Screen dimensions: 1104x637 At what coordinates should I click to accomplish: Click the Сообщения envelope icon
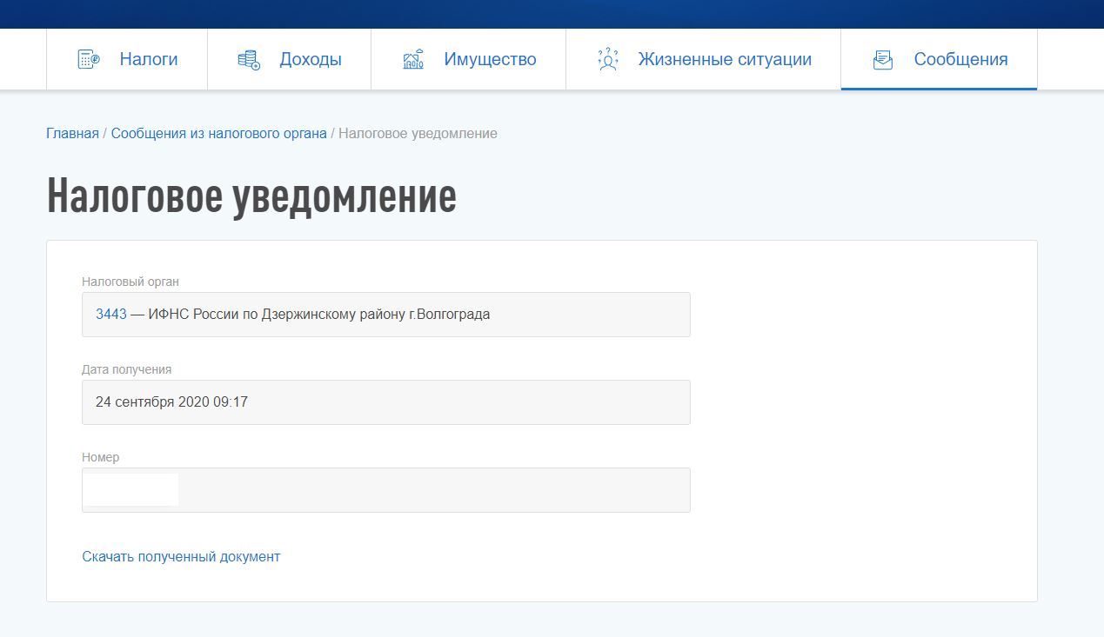point(884,58)
